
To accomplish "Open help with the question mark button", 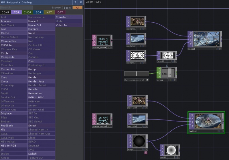I will tap(75, 2).
